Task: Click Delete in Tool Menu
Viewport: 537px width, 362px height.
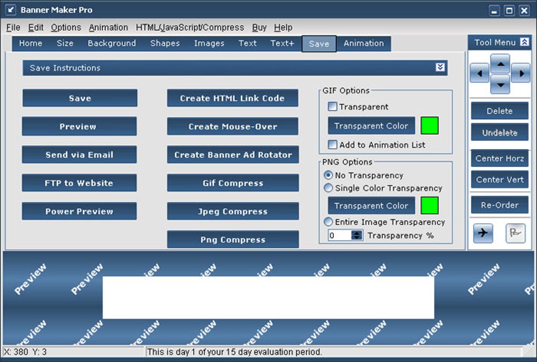Action: 500,111
